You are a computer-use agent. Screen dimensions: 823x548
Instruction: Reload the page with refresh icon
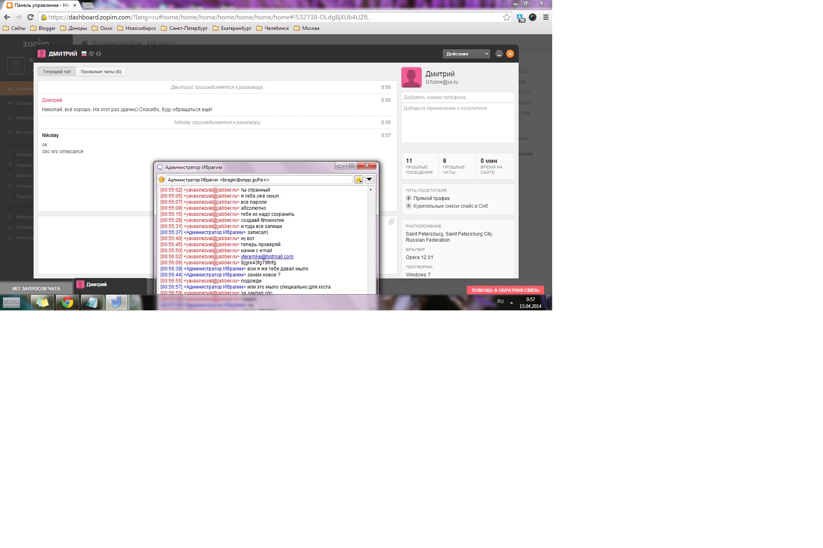(30, 17)
